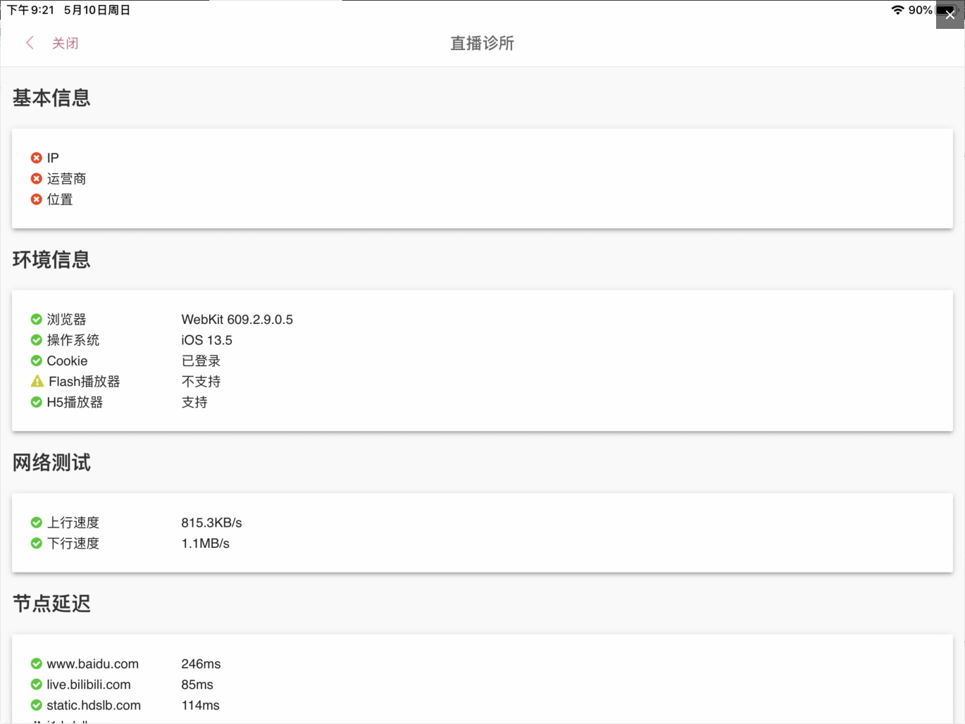Click the green check icon beside 浏览器
This screenshot has width=965, height=724.
[37, 319]
